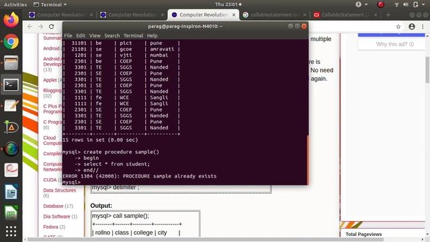Open the network status indicator
The width and height of the screenshot is (430, 242).
[396, 5]
